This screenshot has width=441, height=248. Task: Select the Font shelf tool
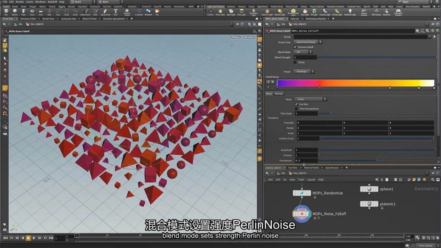(115, 12)
